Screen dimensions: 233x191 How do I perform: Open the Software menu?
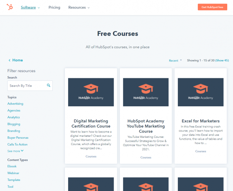coord(28,7)
